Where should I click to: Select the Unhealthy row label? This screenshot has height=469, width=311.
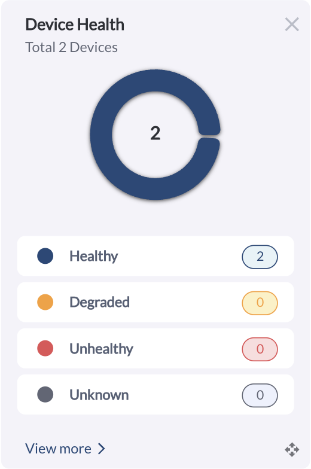point(102,349)
